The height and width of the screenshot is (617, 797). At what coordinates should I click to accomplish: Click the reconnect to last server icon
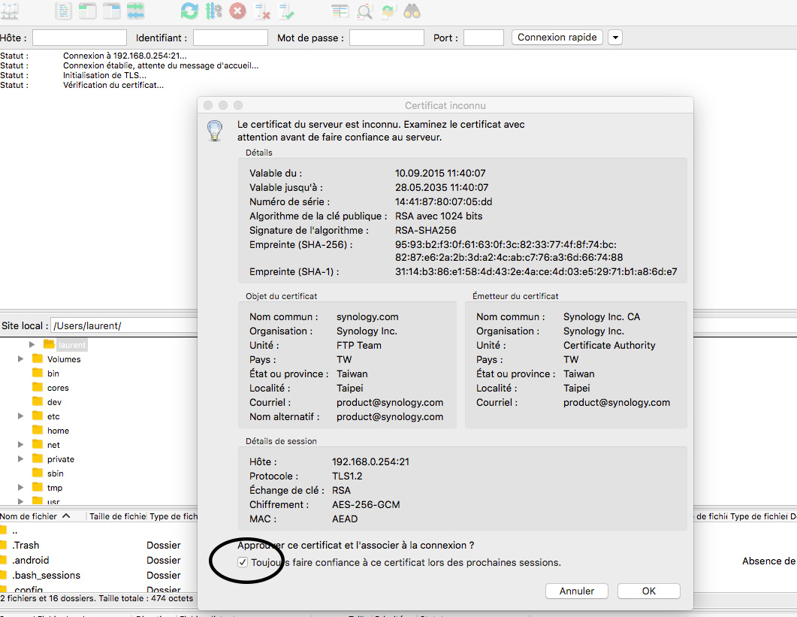[286, 11]
